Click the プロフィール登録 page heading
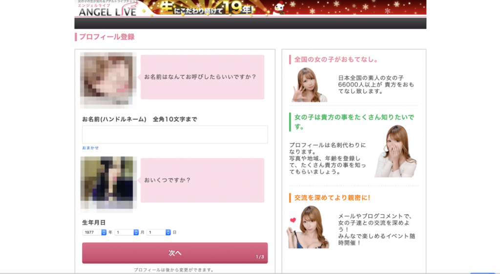Image resolution: width=500 pixels, height=274 pixels. point(106,37)
